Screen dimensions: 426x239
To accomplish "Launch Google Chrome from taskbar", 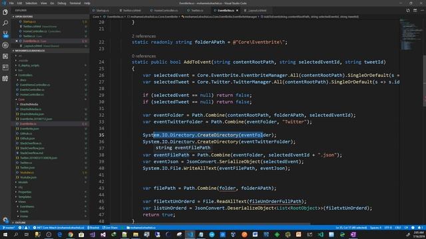I will pos(71,234).
